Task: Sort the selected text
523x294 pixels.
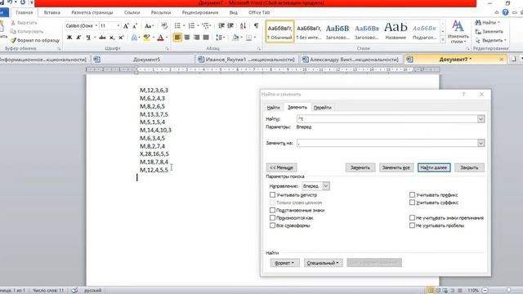Action: pyautogui.click(x=243, y=25)
